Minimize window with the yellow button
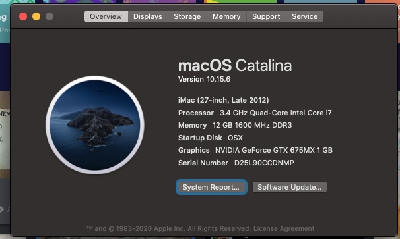 [x=36, y=16]
